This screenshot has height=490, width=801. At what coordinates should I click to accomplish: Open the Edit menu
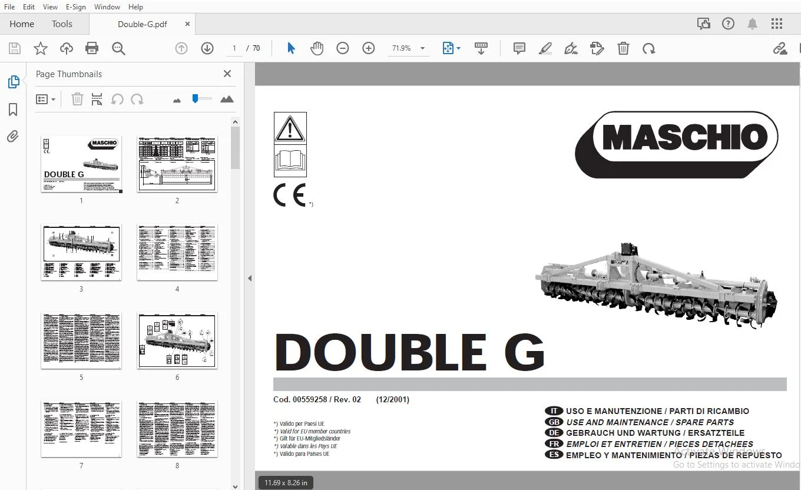pos(29,7)
